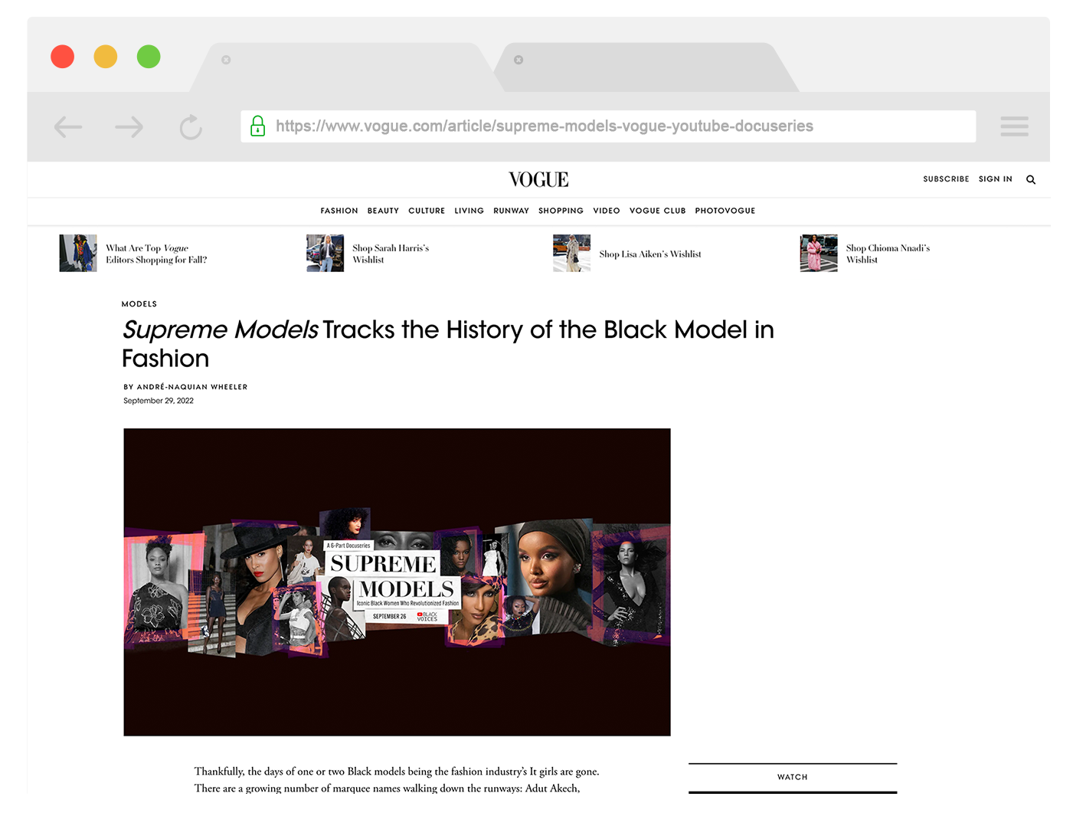Click the Supreme Models hero image

397,582
